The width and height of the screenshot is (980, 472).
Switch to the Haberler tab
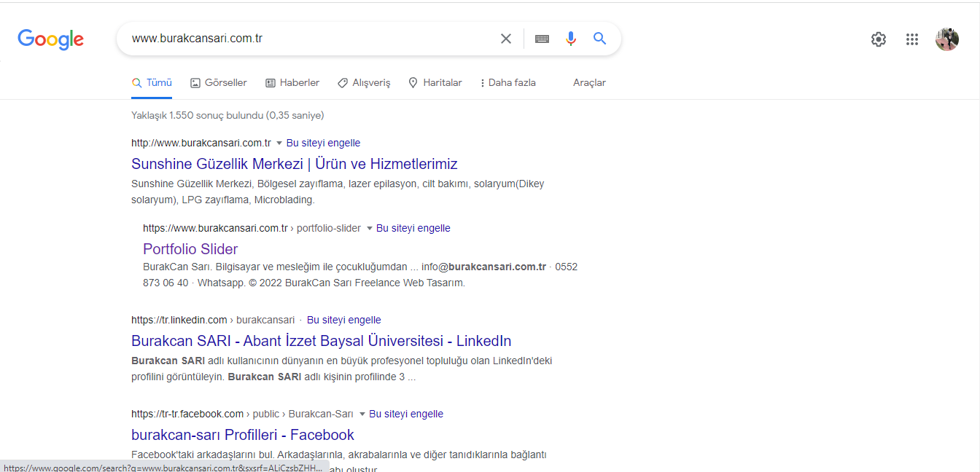tap(292, 83)
